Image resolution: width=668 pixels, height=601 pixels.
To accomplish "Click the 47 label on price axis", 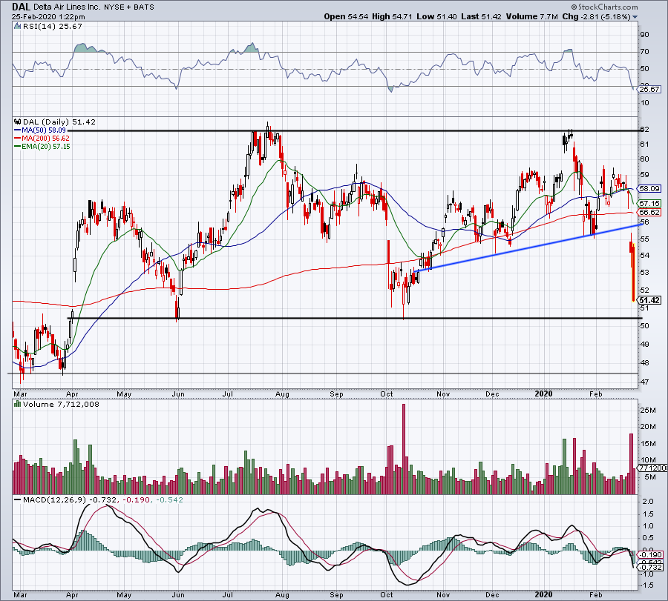I will (x=644, y=382).
